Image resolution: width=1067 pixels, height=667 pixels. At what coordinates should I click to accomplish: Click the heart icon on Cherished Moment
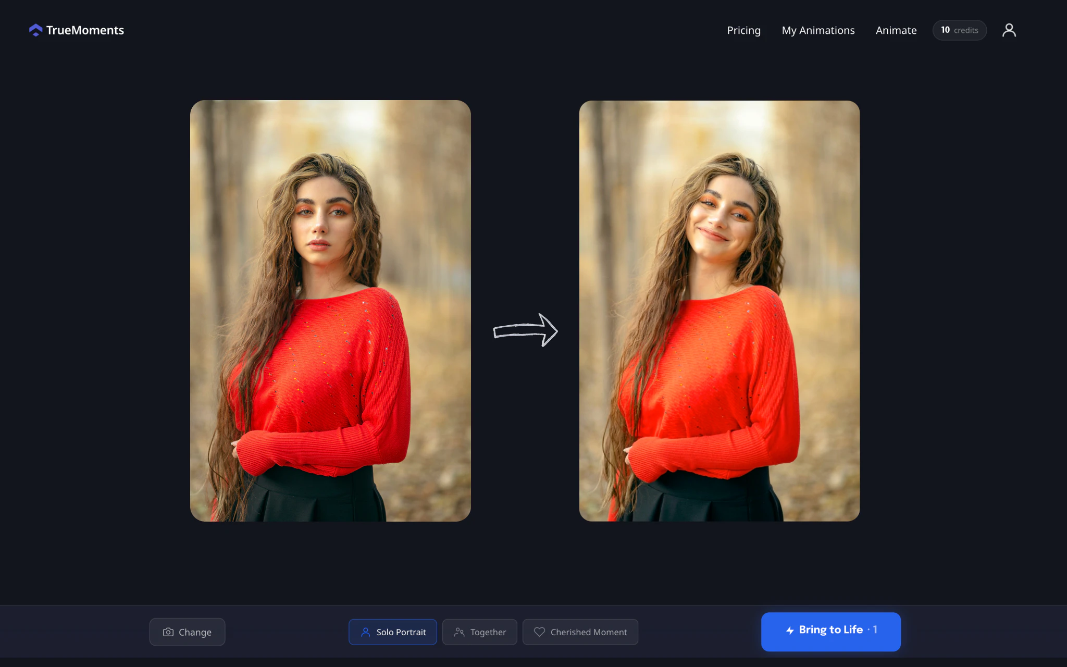[x=539, y=632]
